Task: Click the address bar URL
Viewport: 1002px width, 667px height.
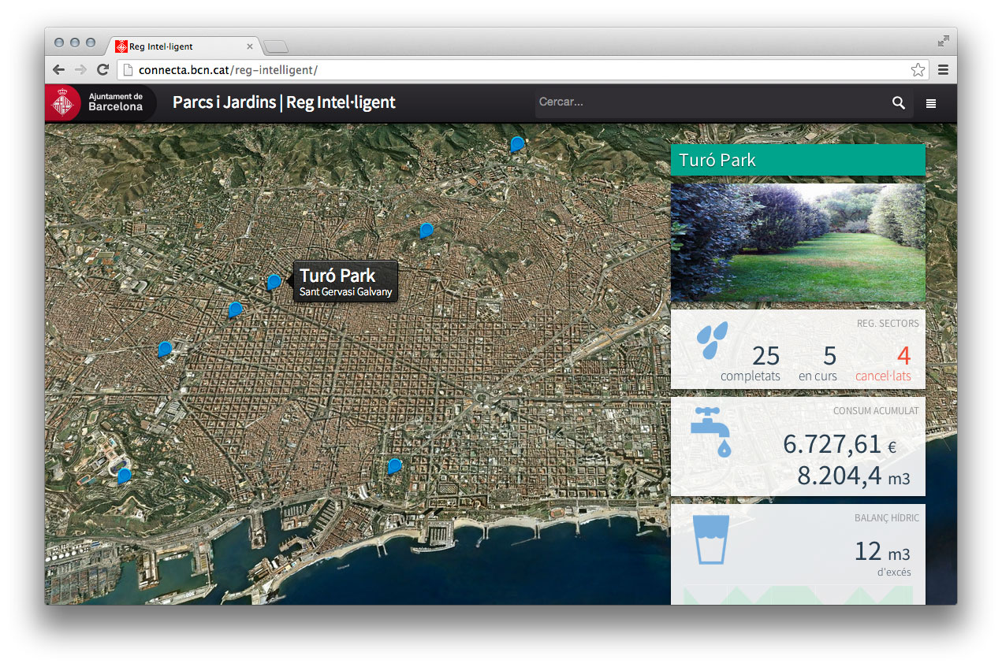Action: click(228, 70)
